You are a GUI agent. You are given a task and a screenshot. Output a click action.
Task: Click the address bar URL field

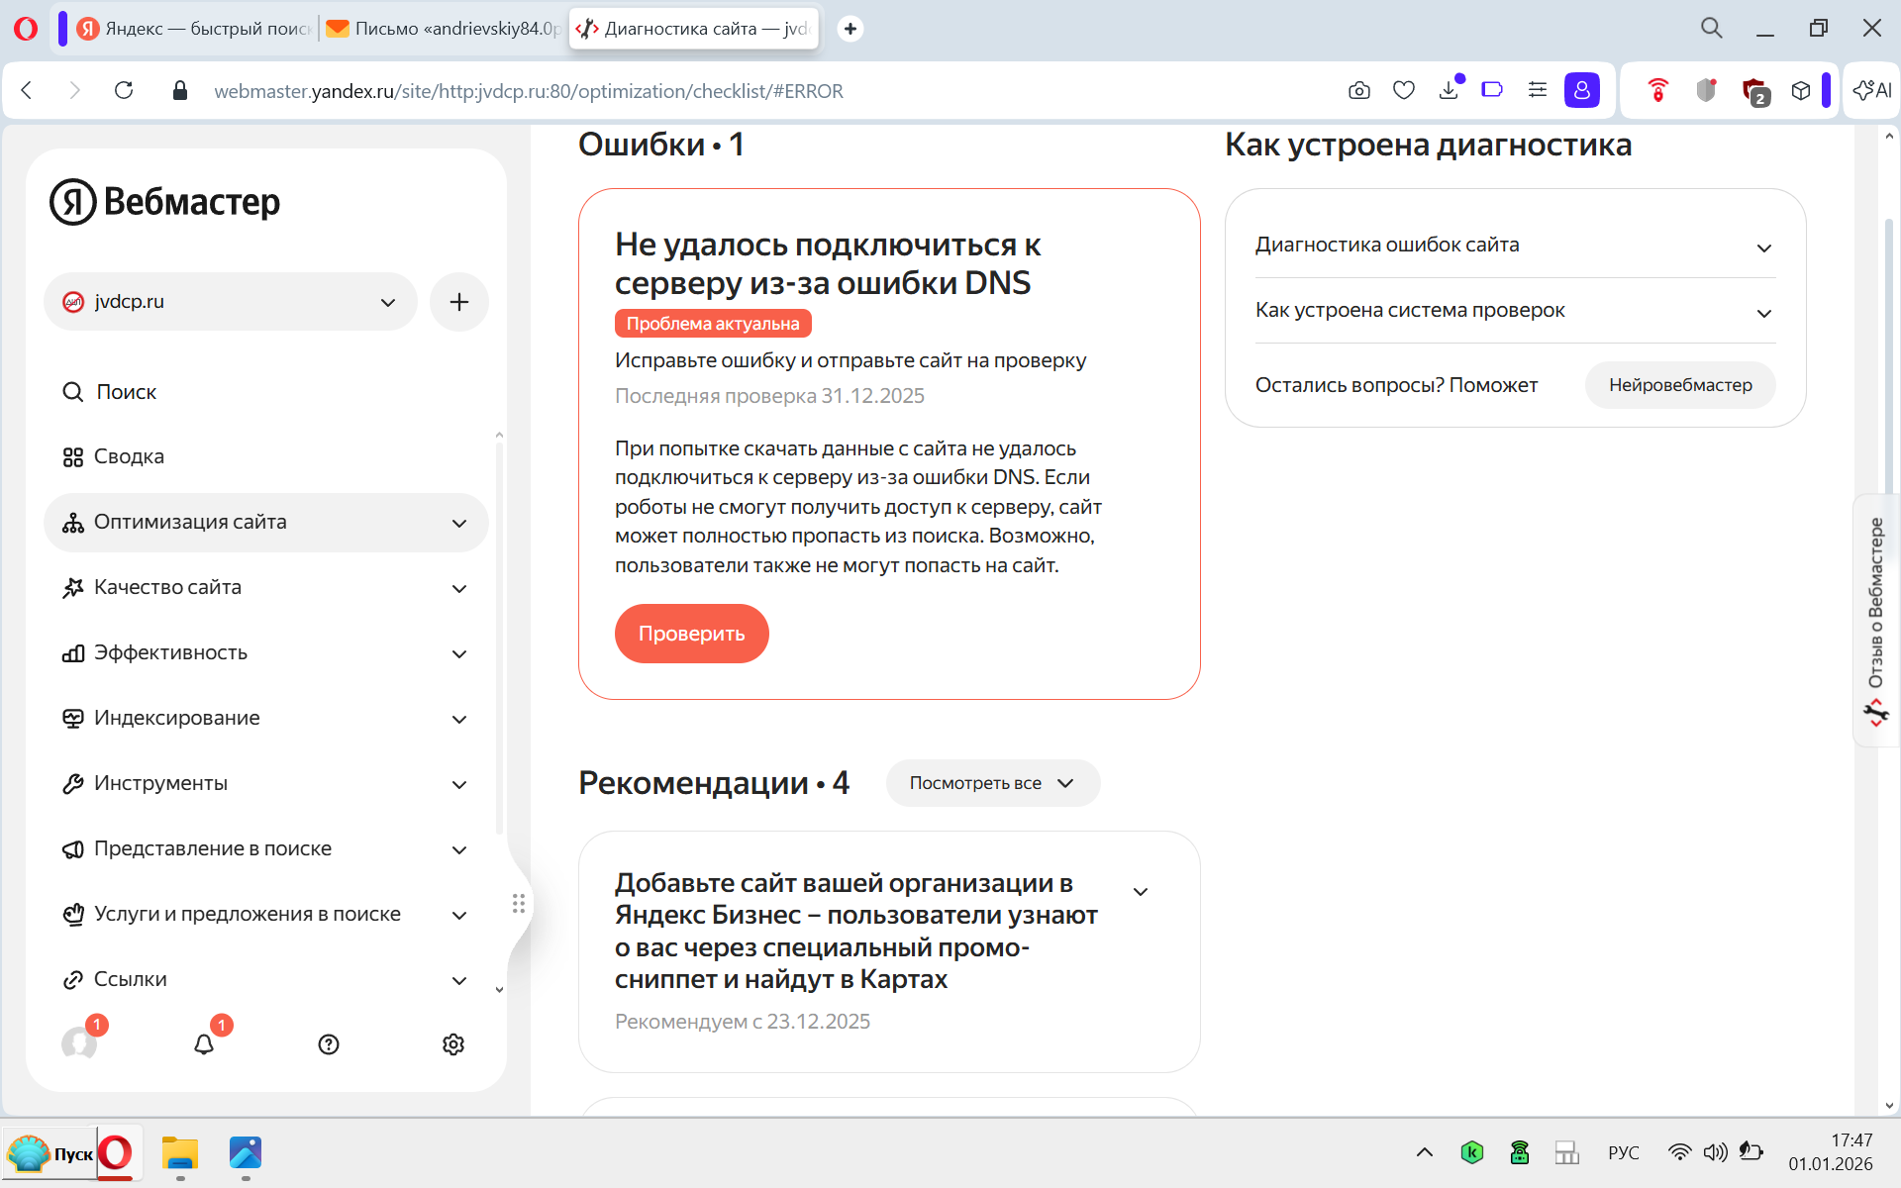pos(529,91)
